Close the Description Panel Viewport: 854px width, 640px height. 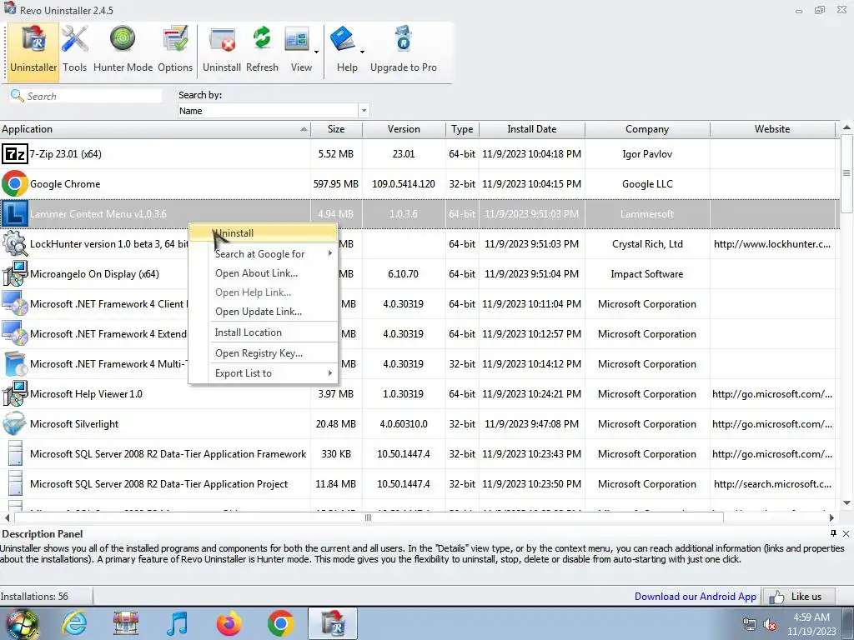tap(846, 533)
